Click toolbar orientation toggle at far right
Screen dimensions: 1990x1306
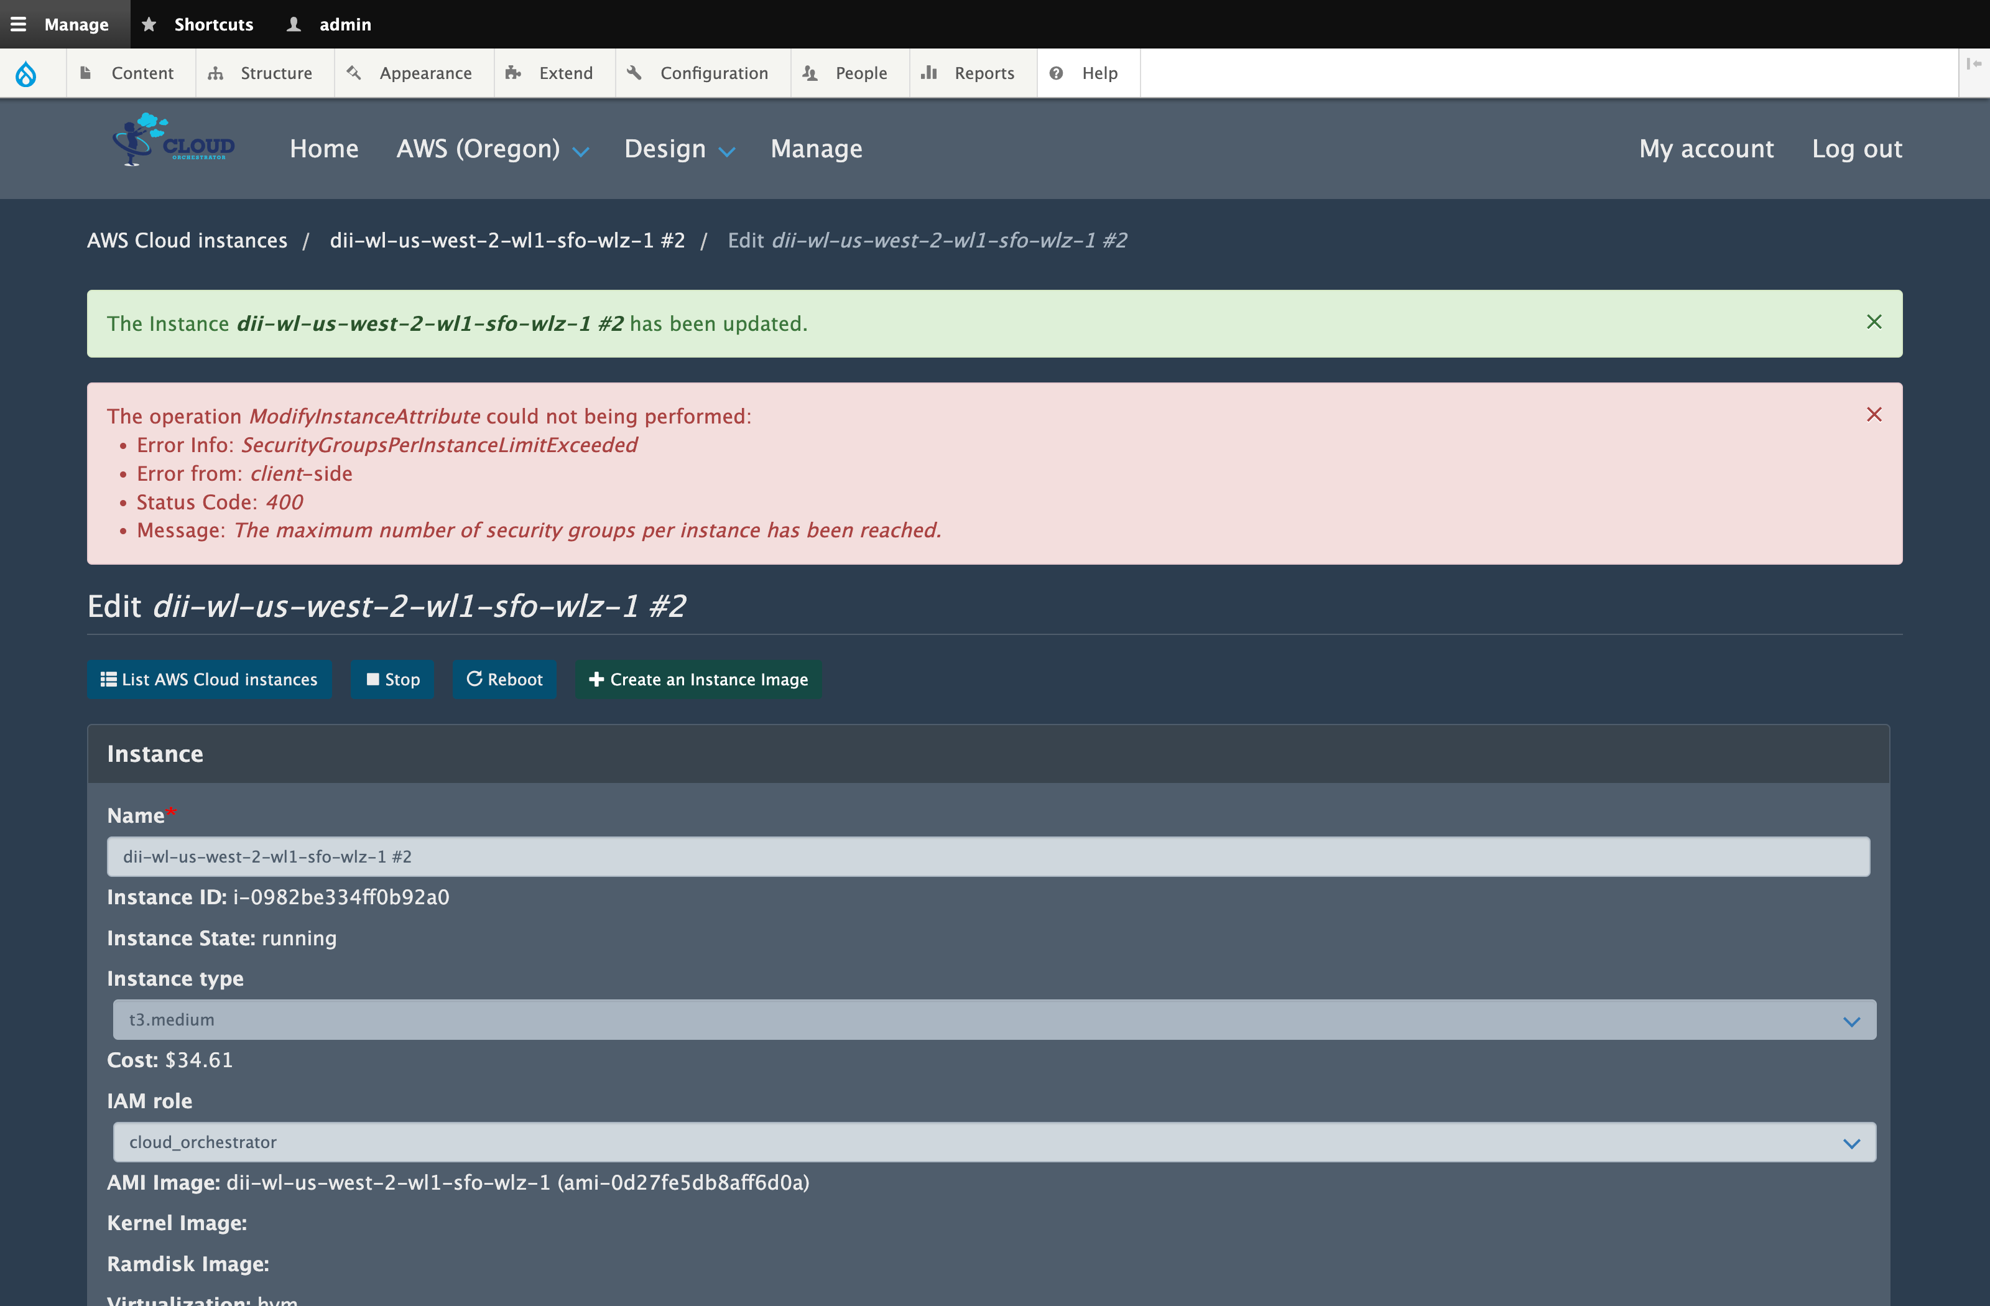coord(1973,65)
